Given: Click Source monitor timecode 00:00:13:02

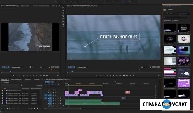Looking at the screenshot, I should [5, 67].
